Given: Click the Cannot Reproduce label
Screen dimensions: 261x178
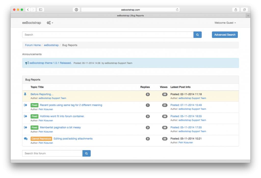Looking at the screenshot, I should (41, 139).
